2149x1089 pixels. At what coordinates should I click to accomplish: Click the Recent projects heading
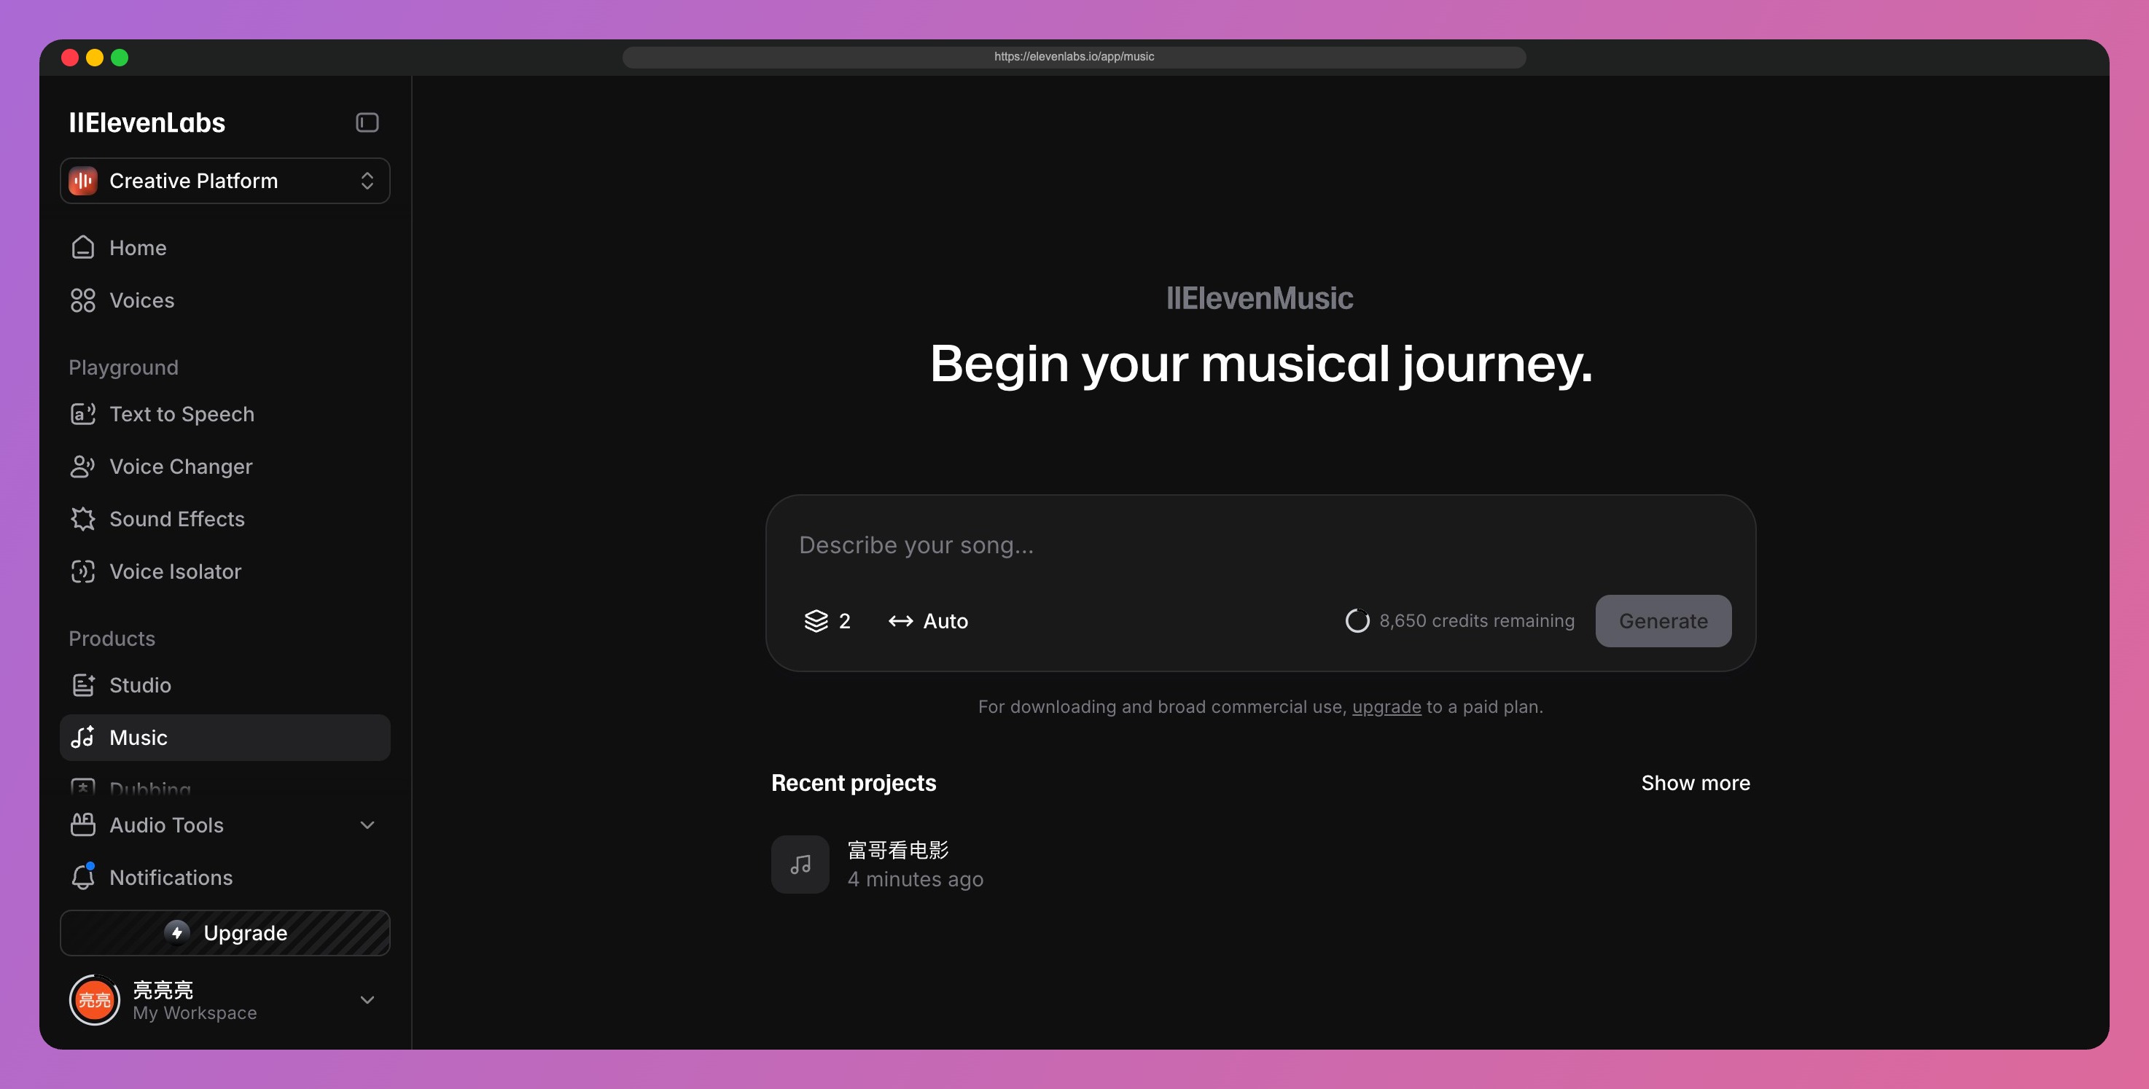[854, 783]
